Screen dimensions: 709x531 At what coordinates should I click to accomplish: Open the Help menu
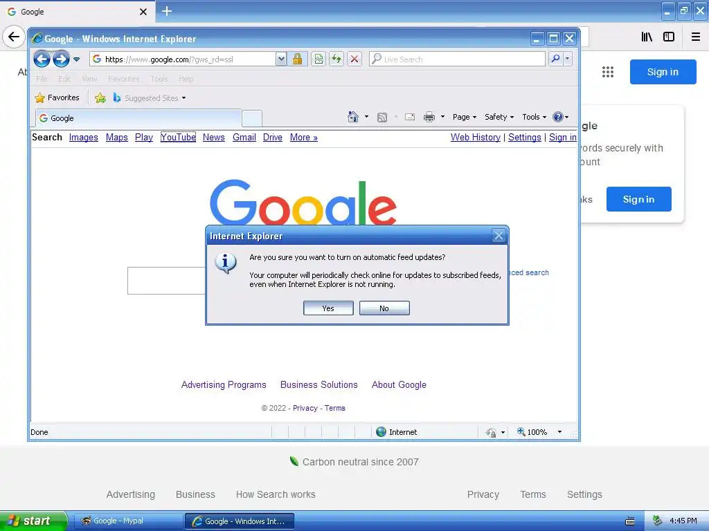click(186, 79)
